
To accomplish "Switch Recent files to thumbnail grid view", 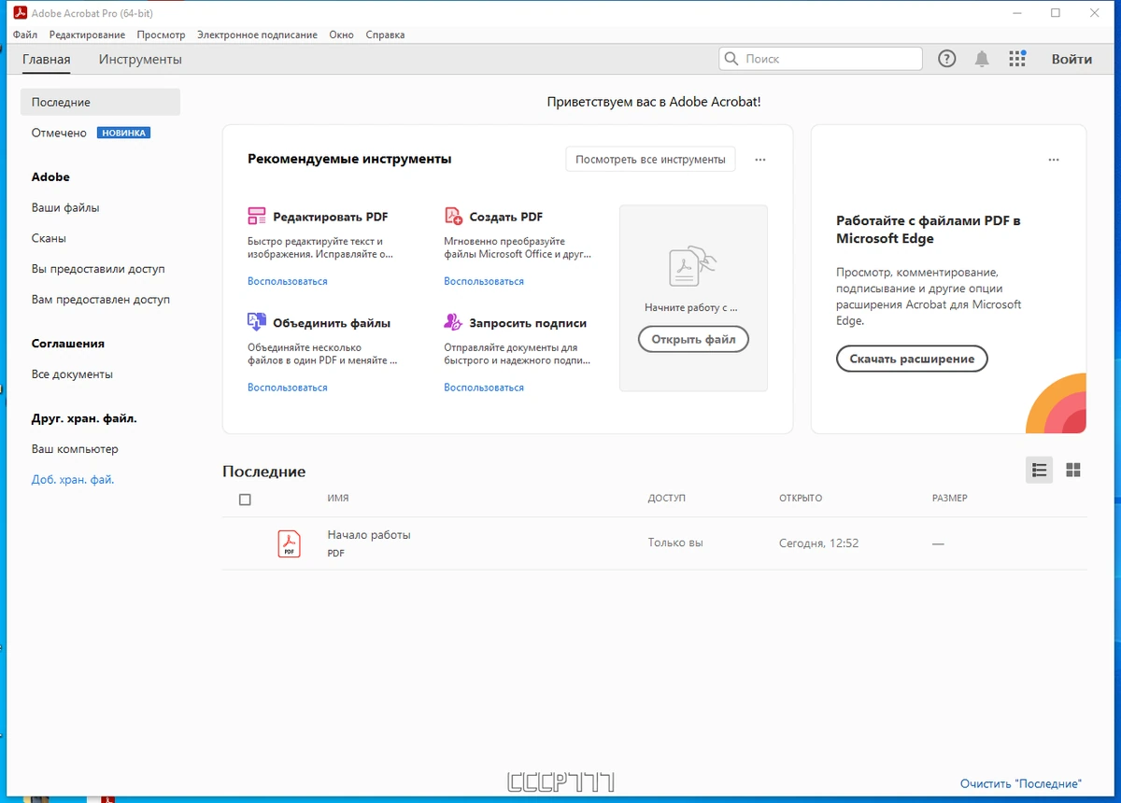I will pyautogui.click(x=1073, y=471).
